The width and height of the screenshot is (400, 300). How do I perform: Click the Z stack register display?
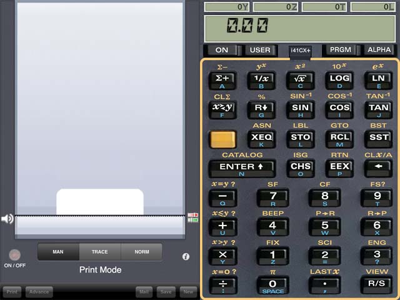(276, 7)
